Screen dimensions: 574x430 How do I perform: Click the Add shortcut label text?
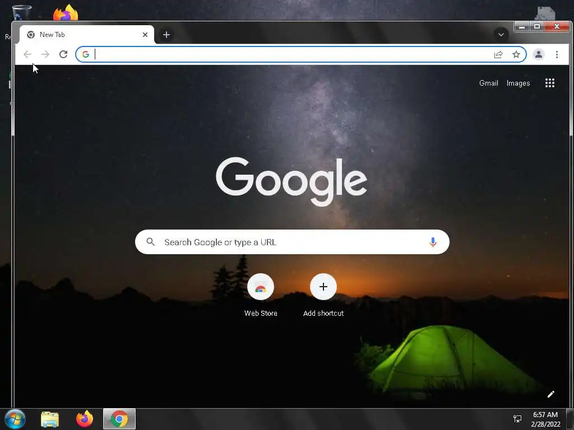tap(323, 314)
